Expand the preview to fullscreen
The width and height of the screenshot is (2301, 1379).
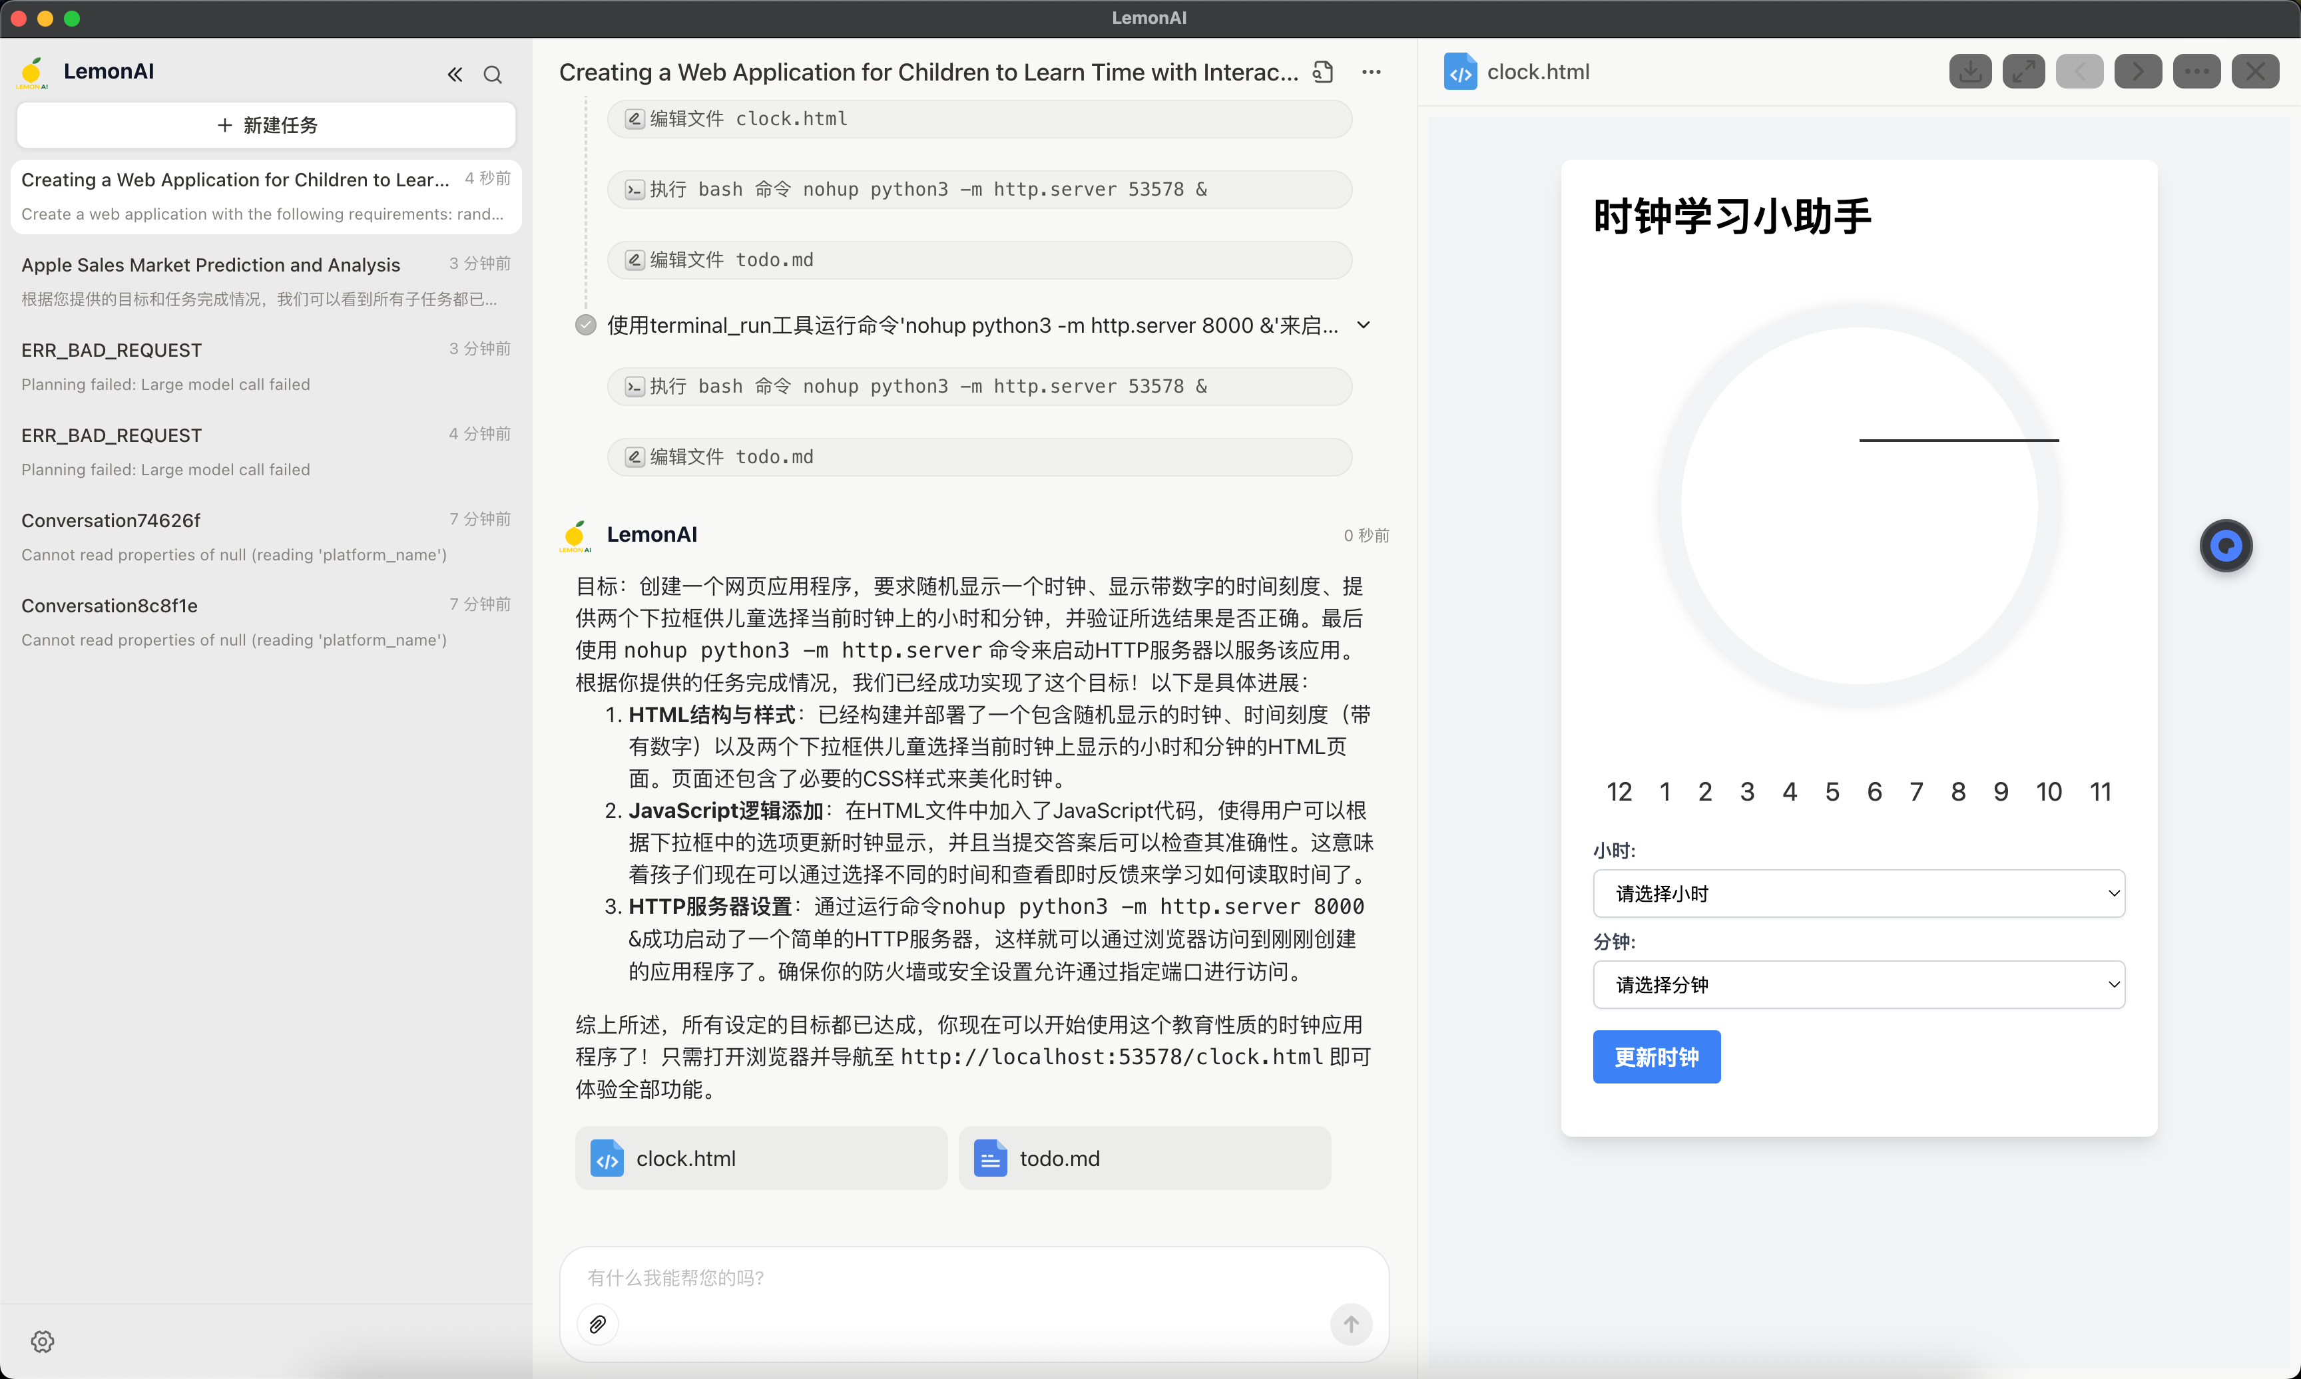(x=2023, y=72)
